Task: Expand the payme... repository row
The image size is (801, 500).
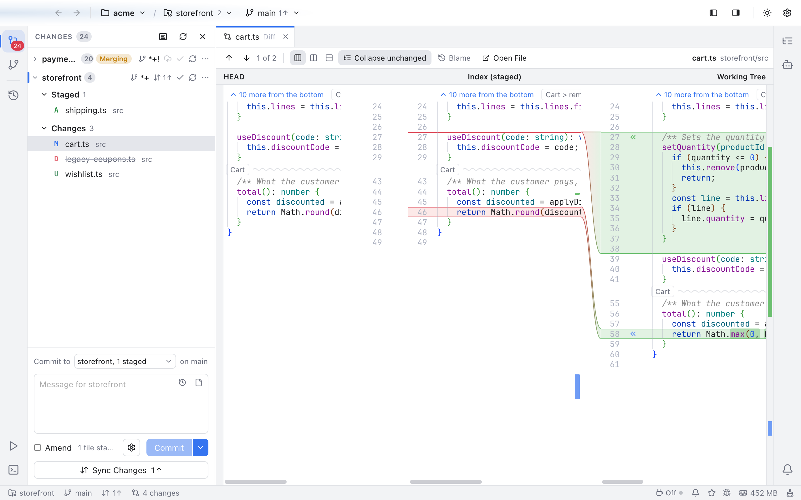Action: (x=35, y=59)
